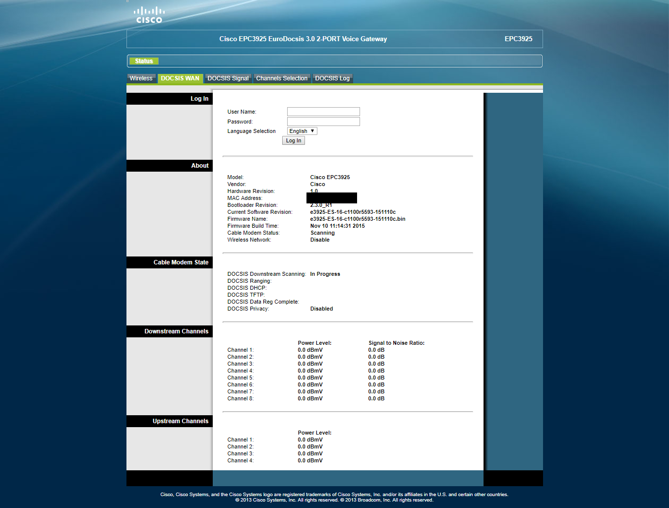Click the 'Hardware Revision:' label
This screenshot has width=669, height=508.
tap(251, 191)
